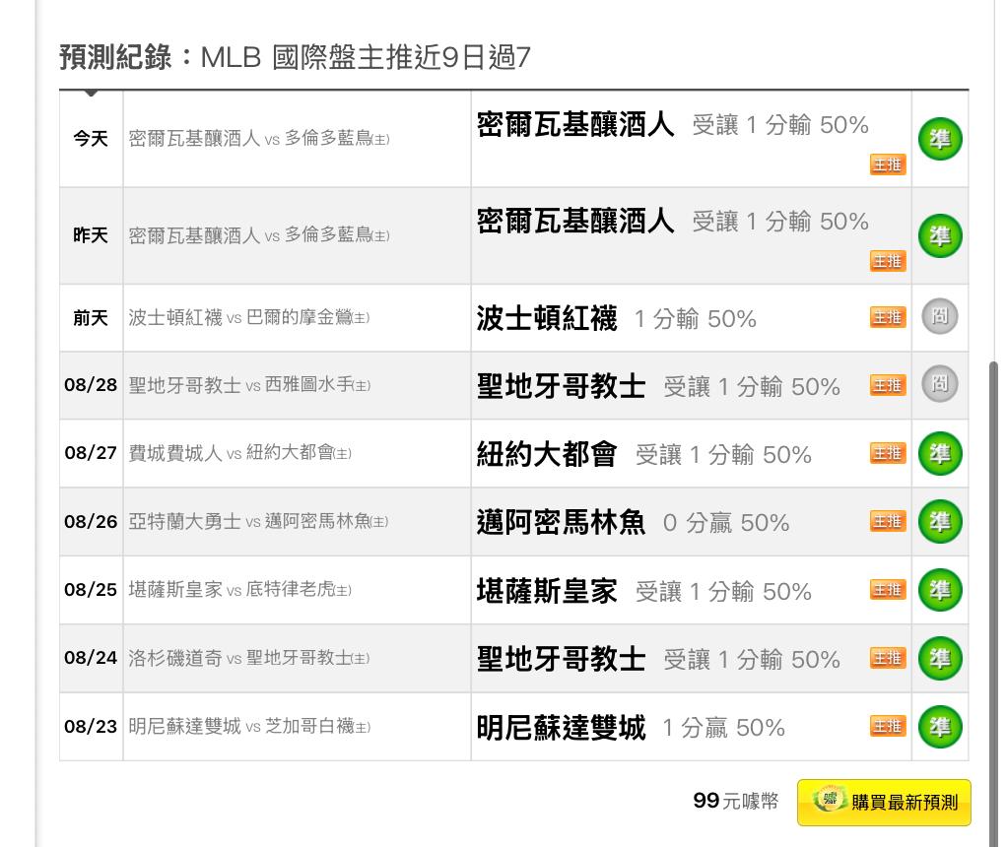
Task: Click the pick 波士頓紅襪 1 分輸 50%
Action: click(617, 318)
